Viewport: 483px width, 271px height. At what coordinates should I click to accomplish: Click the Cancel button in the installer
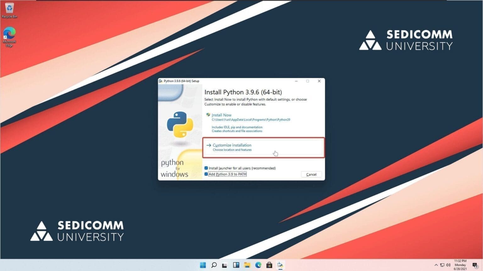click(x=311, y=174)
